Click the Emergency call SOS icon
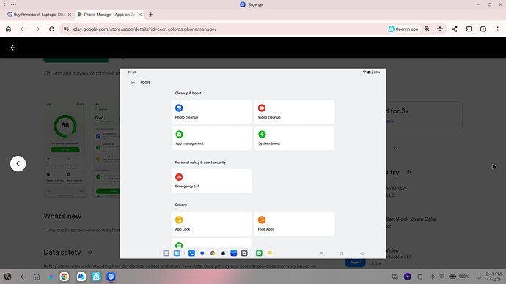This screenshot has height=284, width=506. click(x=179, y=177)
